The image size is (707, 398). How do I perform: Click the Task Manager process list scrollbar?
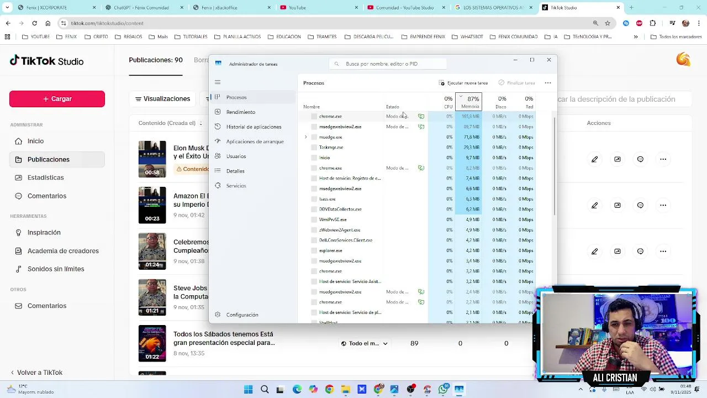pos(554,166)
